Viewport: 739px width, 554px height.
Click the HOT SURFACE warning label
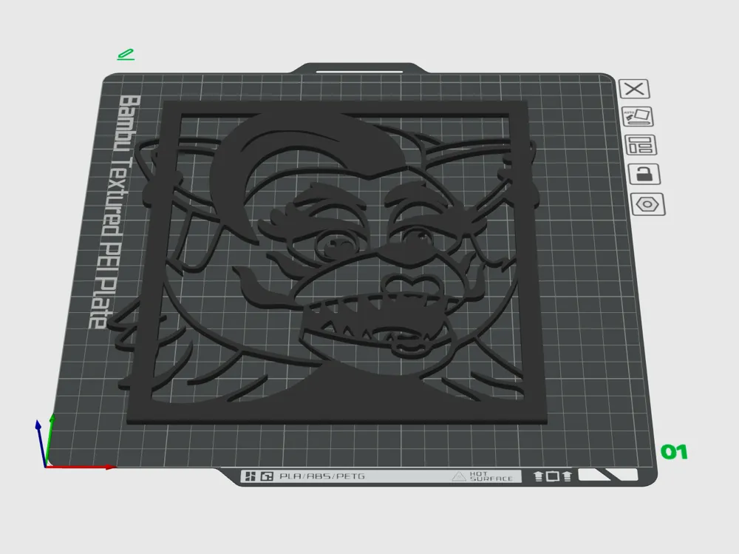[x=483, y=476]
